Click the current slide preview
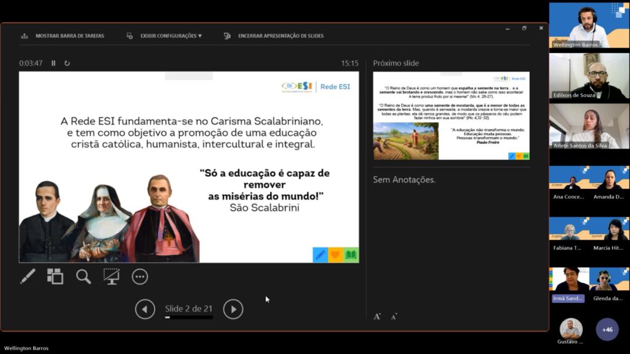Viewport: 630px width, 354px height. point(189,167)
